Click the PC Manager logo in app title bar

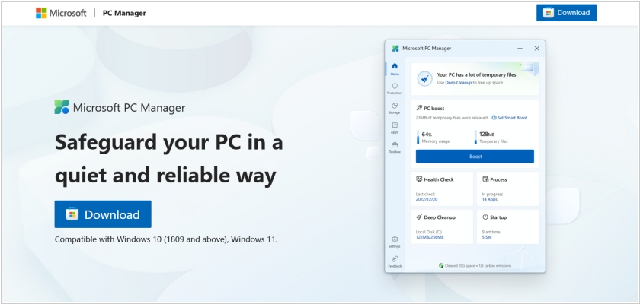[395, 49]
